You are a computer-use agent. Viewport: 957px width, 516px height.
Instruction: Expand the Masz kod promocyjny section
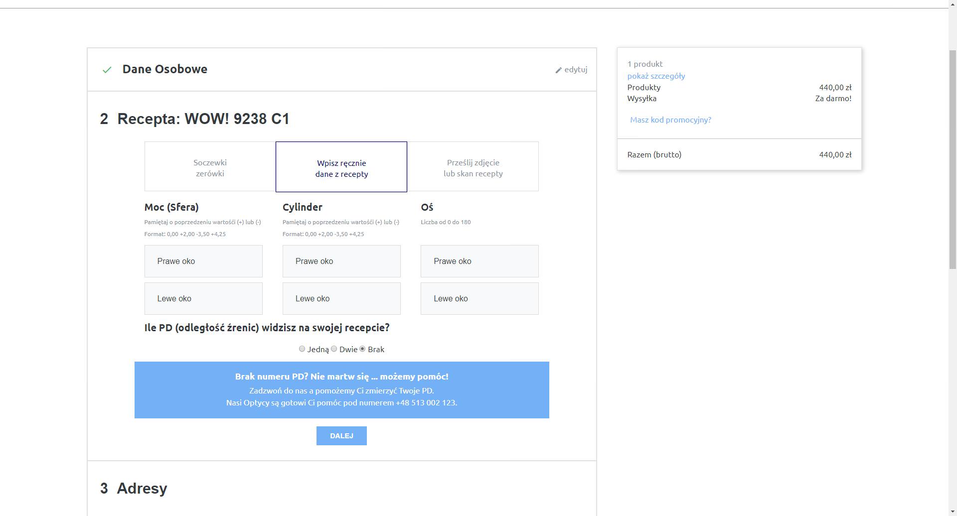(670, 120)
